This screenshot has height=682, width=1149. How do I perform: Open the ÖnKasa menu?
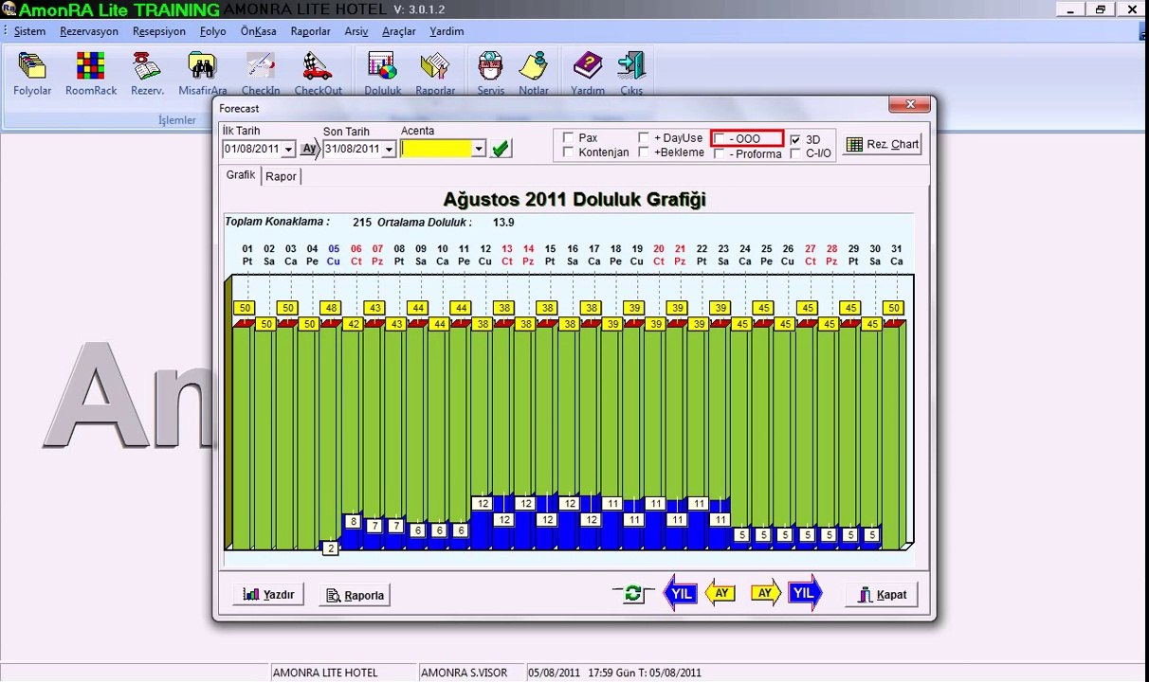point(258,31)
